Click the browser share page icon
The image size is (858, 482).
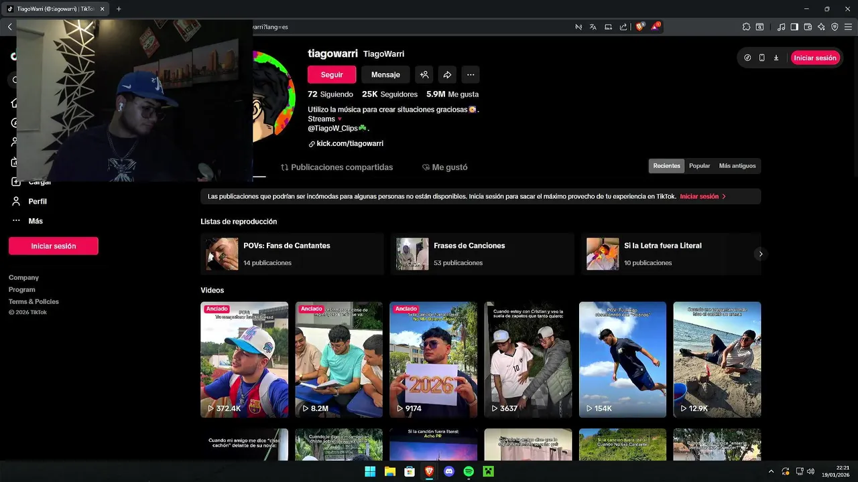coord(623,27)
